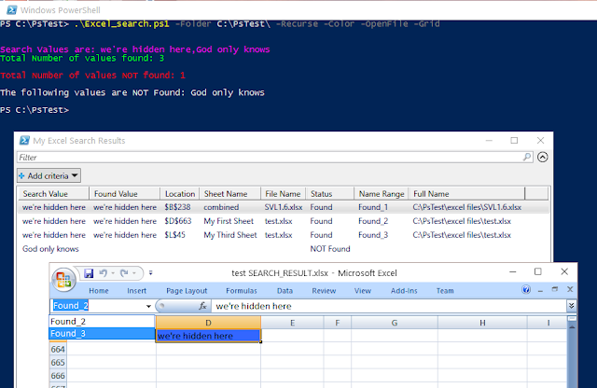Close the workbook inside Excel ribbon row

pyautogui.click(x=570, y=289)
